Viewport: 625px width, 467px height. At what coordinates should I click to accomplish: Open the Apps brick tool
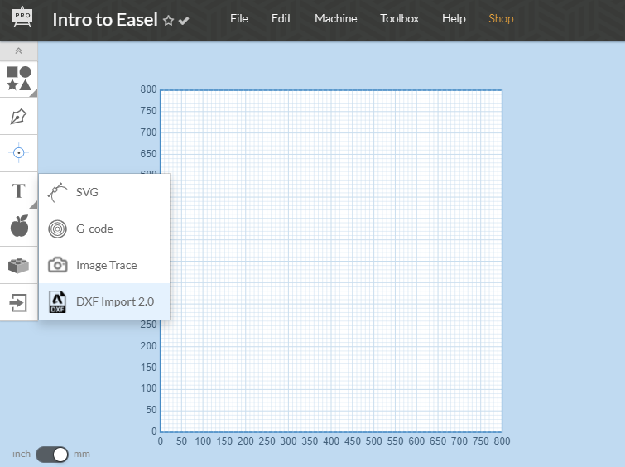[x=19, y=265]
